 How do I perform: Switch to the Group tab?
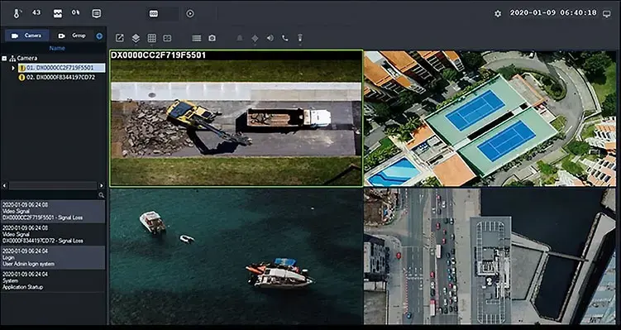click(x=73, y=36)
